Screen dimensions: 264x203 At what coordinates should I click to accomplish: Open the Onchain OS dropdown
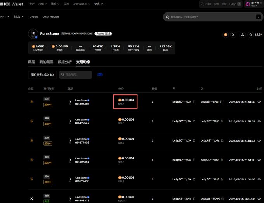coord(81,4)
